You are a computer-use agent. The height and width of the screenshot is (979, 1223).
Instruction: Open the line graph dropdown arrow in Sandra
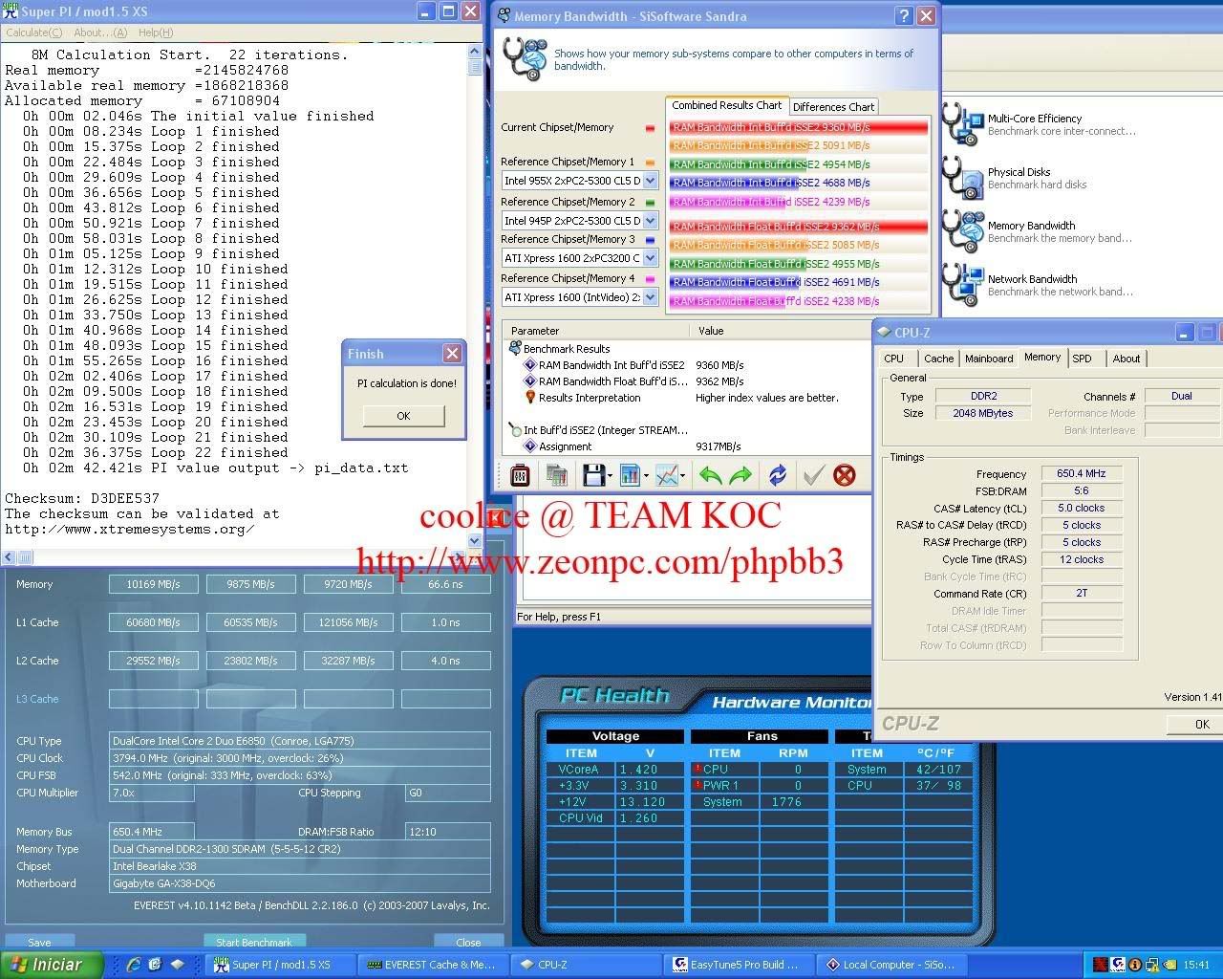coord(683,475)
